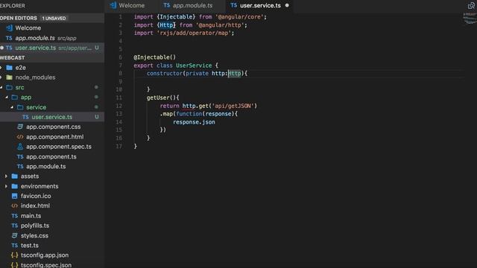Click 'UserService' class name in code
This screenshot has height=268, width=477.
click(x=194, y=66)
